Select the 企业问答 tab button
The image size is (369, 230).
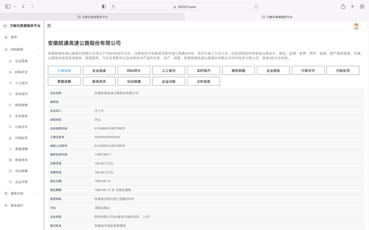coord(169,81)
